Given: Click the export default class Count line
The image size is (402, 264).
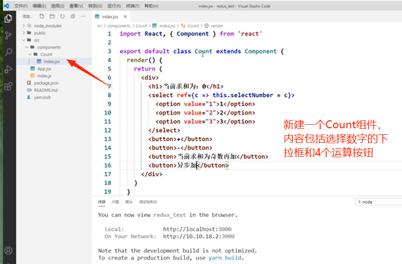Looking at the screenshot, I should coord(202,51).
